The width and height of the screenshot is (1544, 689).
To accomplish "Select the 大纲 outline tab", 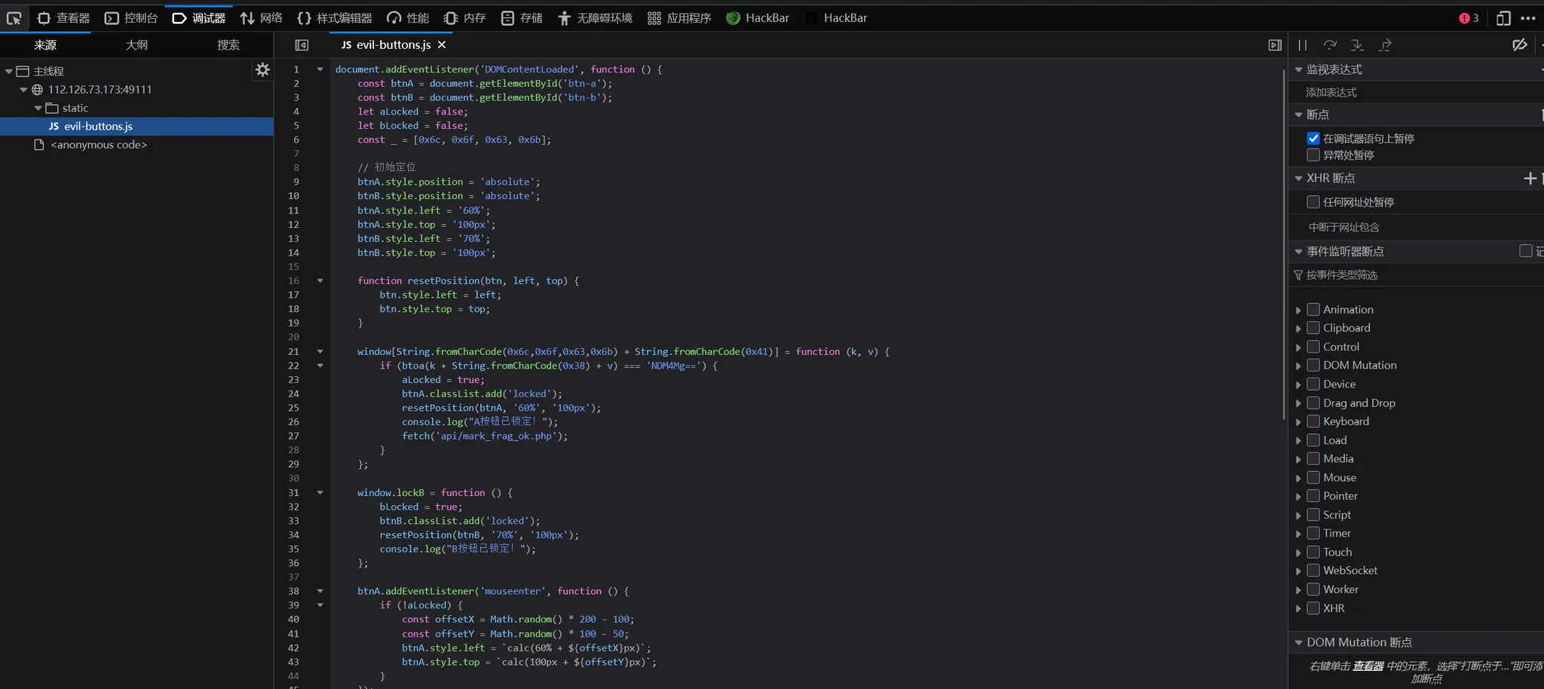I will point(136,45).
